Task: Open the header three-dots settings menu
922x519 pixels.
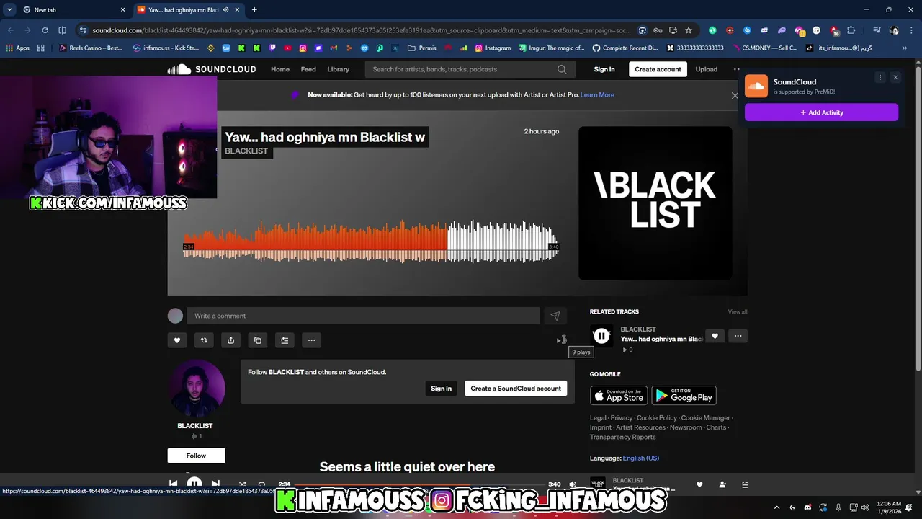Action: [736, 69]
